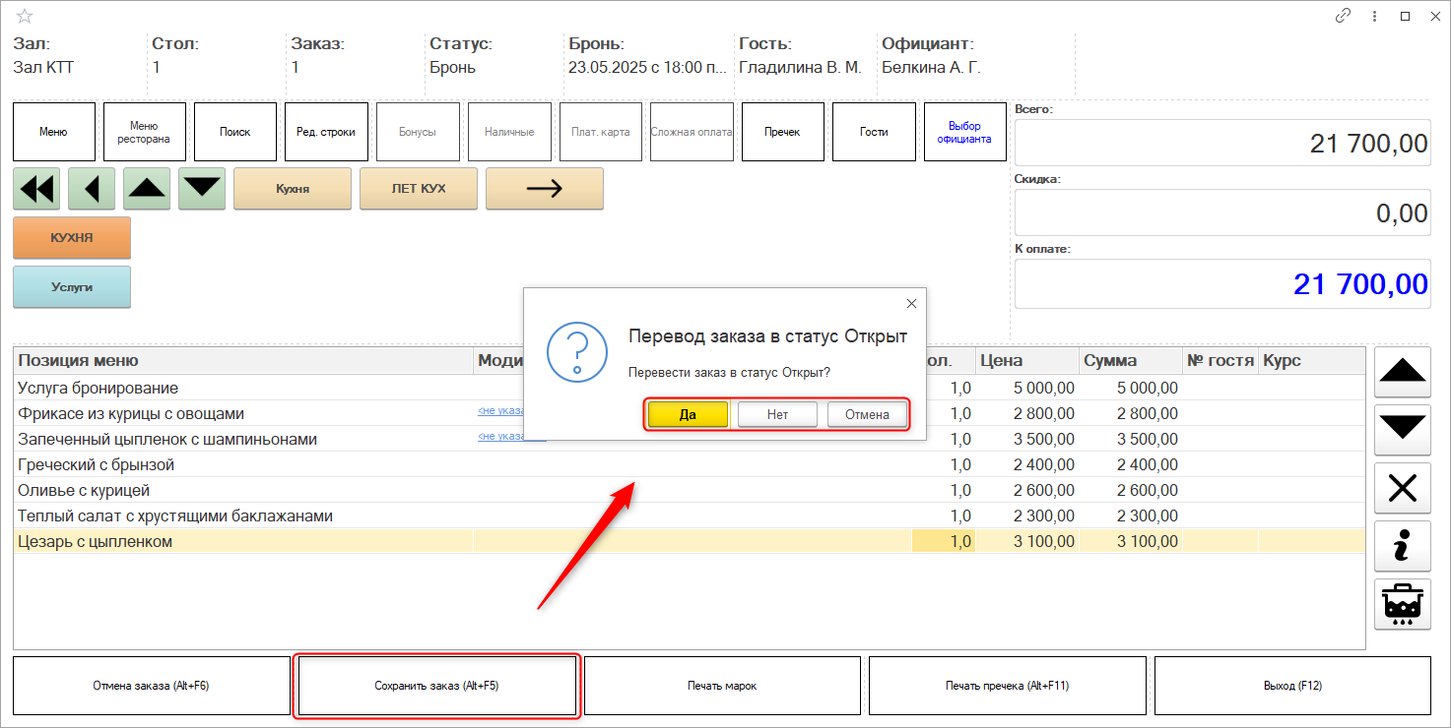Select row Теплый салат с хрустящими баклажанами
This screenshot has height=728, width=1451.
pos(690,516)
